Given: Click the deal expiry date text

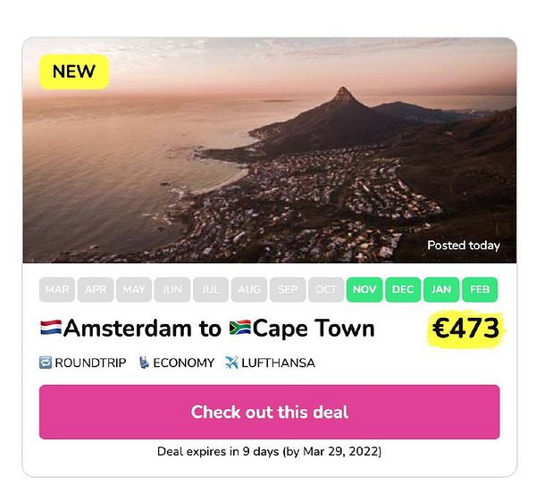Looking at the screenshot, I should pos(270,452).
